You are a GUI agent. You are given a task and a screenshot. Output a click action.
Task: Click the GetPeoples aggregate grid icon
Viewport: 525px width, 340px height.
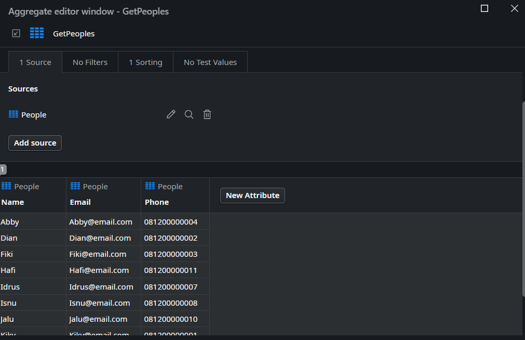click(x=37, y=33)
